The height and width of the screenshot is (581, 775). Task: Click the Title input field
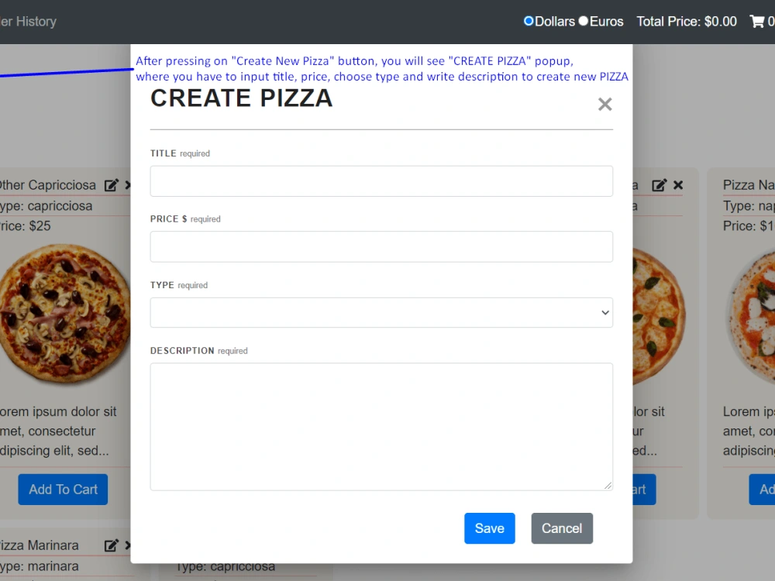[x=381, y=181]
